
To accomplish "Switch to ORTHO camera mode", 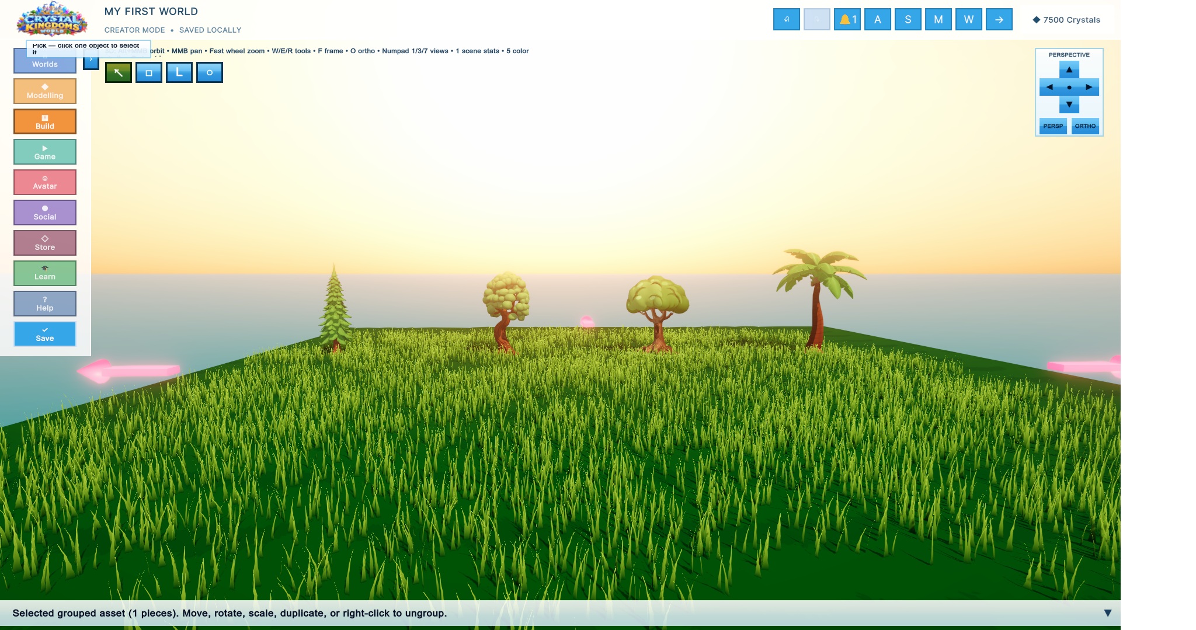I will [x=1085, y=126].
